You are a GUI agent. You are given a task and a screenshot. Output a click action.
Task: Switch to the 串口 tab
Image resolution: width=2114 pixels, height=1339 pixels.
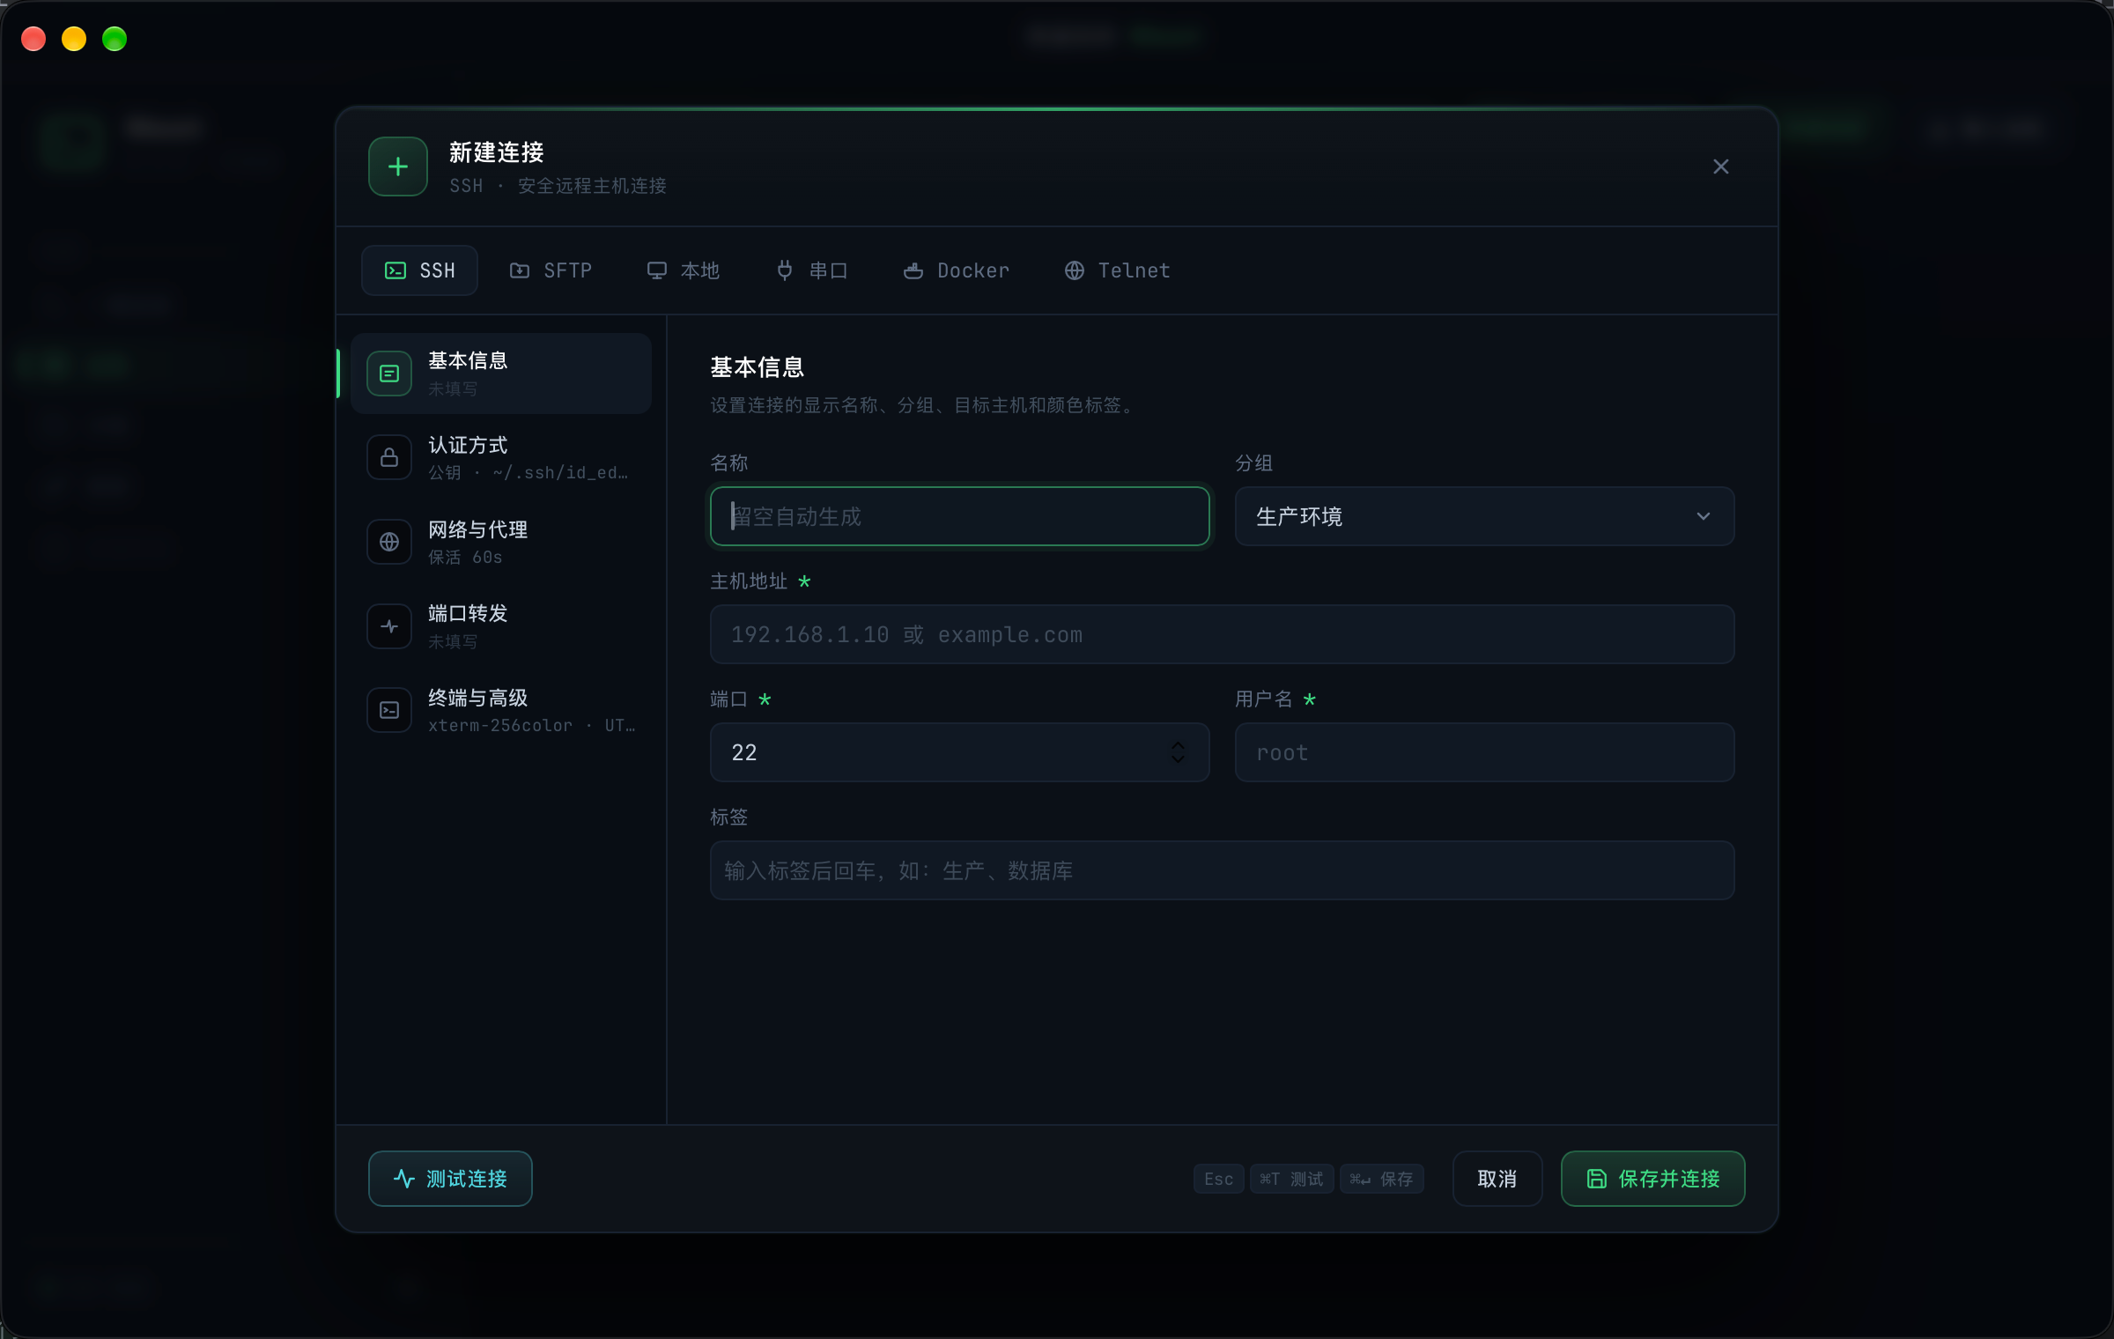811,270
